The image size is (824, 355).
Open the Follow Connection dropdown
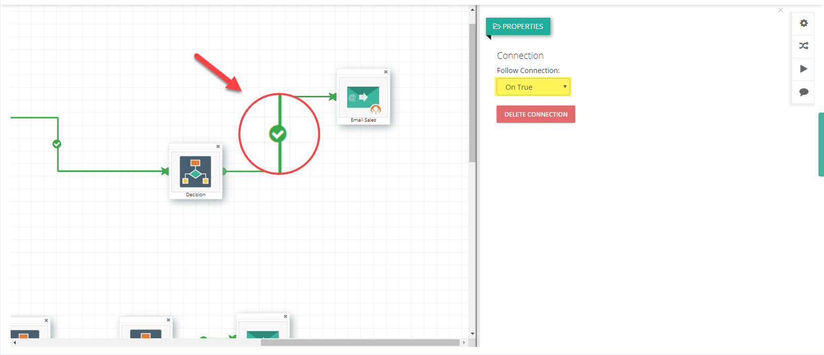[533, 87]
